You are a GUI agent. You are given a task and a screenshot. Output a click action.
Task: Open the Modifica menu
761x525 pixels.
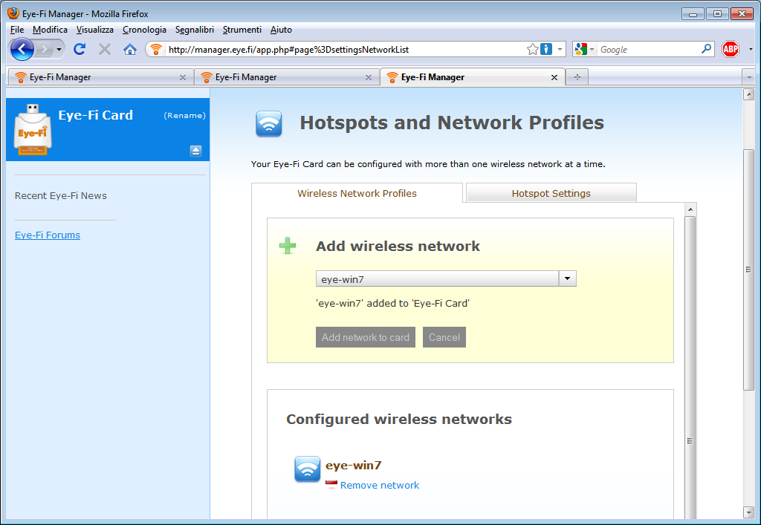50,30
